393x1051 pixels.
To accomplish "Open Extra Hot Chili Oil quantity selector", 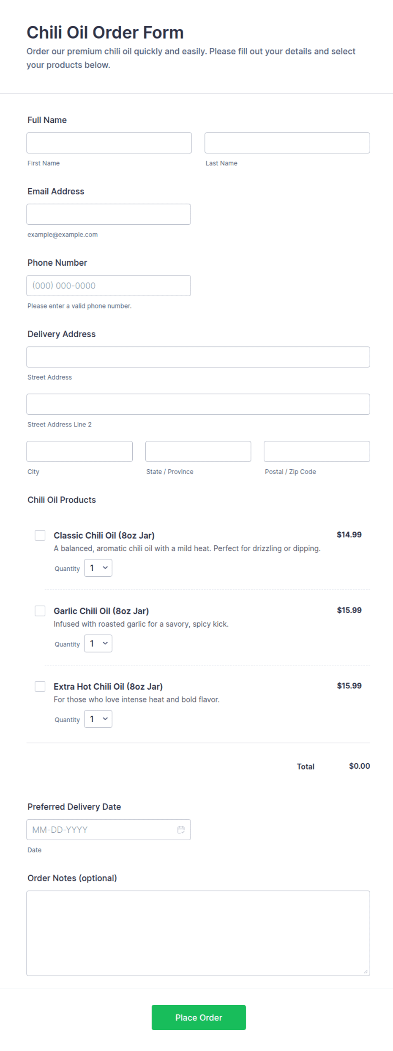I will (x=98, y=719).
